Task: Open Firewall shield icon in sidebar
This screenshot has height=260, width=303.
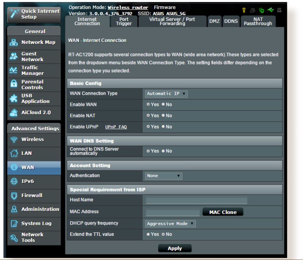Action: (14, 196)
